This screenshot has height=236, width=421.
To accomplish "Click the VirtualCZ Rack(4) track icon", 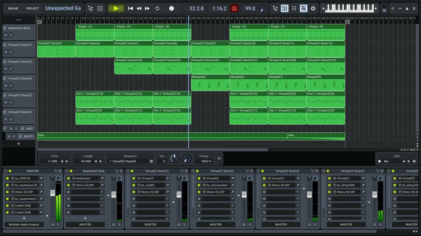I will coord(5,79).
